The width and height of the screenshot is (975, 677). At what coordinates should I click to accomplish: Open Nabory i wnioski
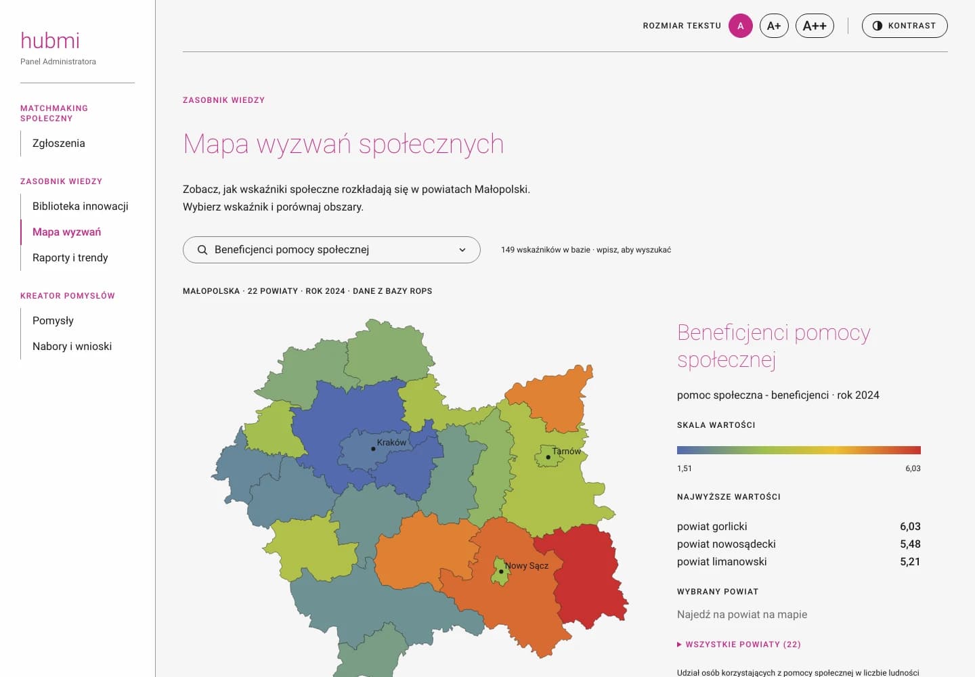click(72, 347)
